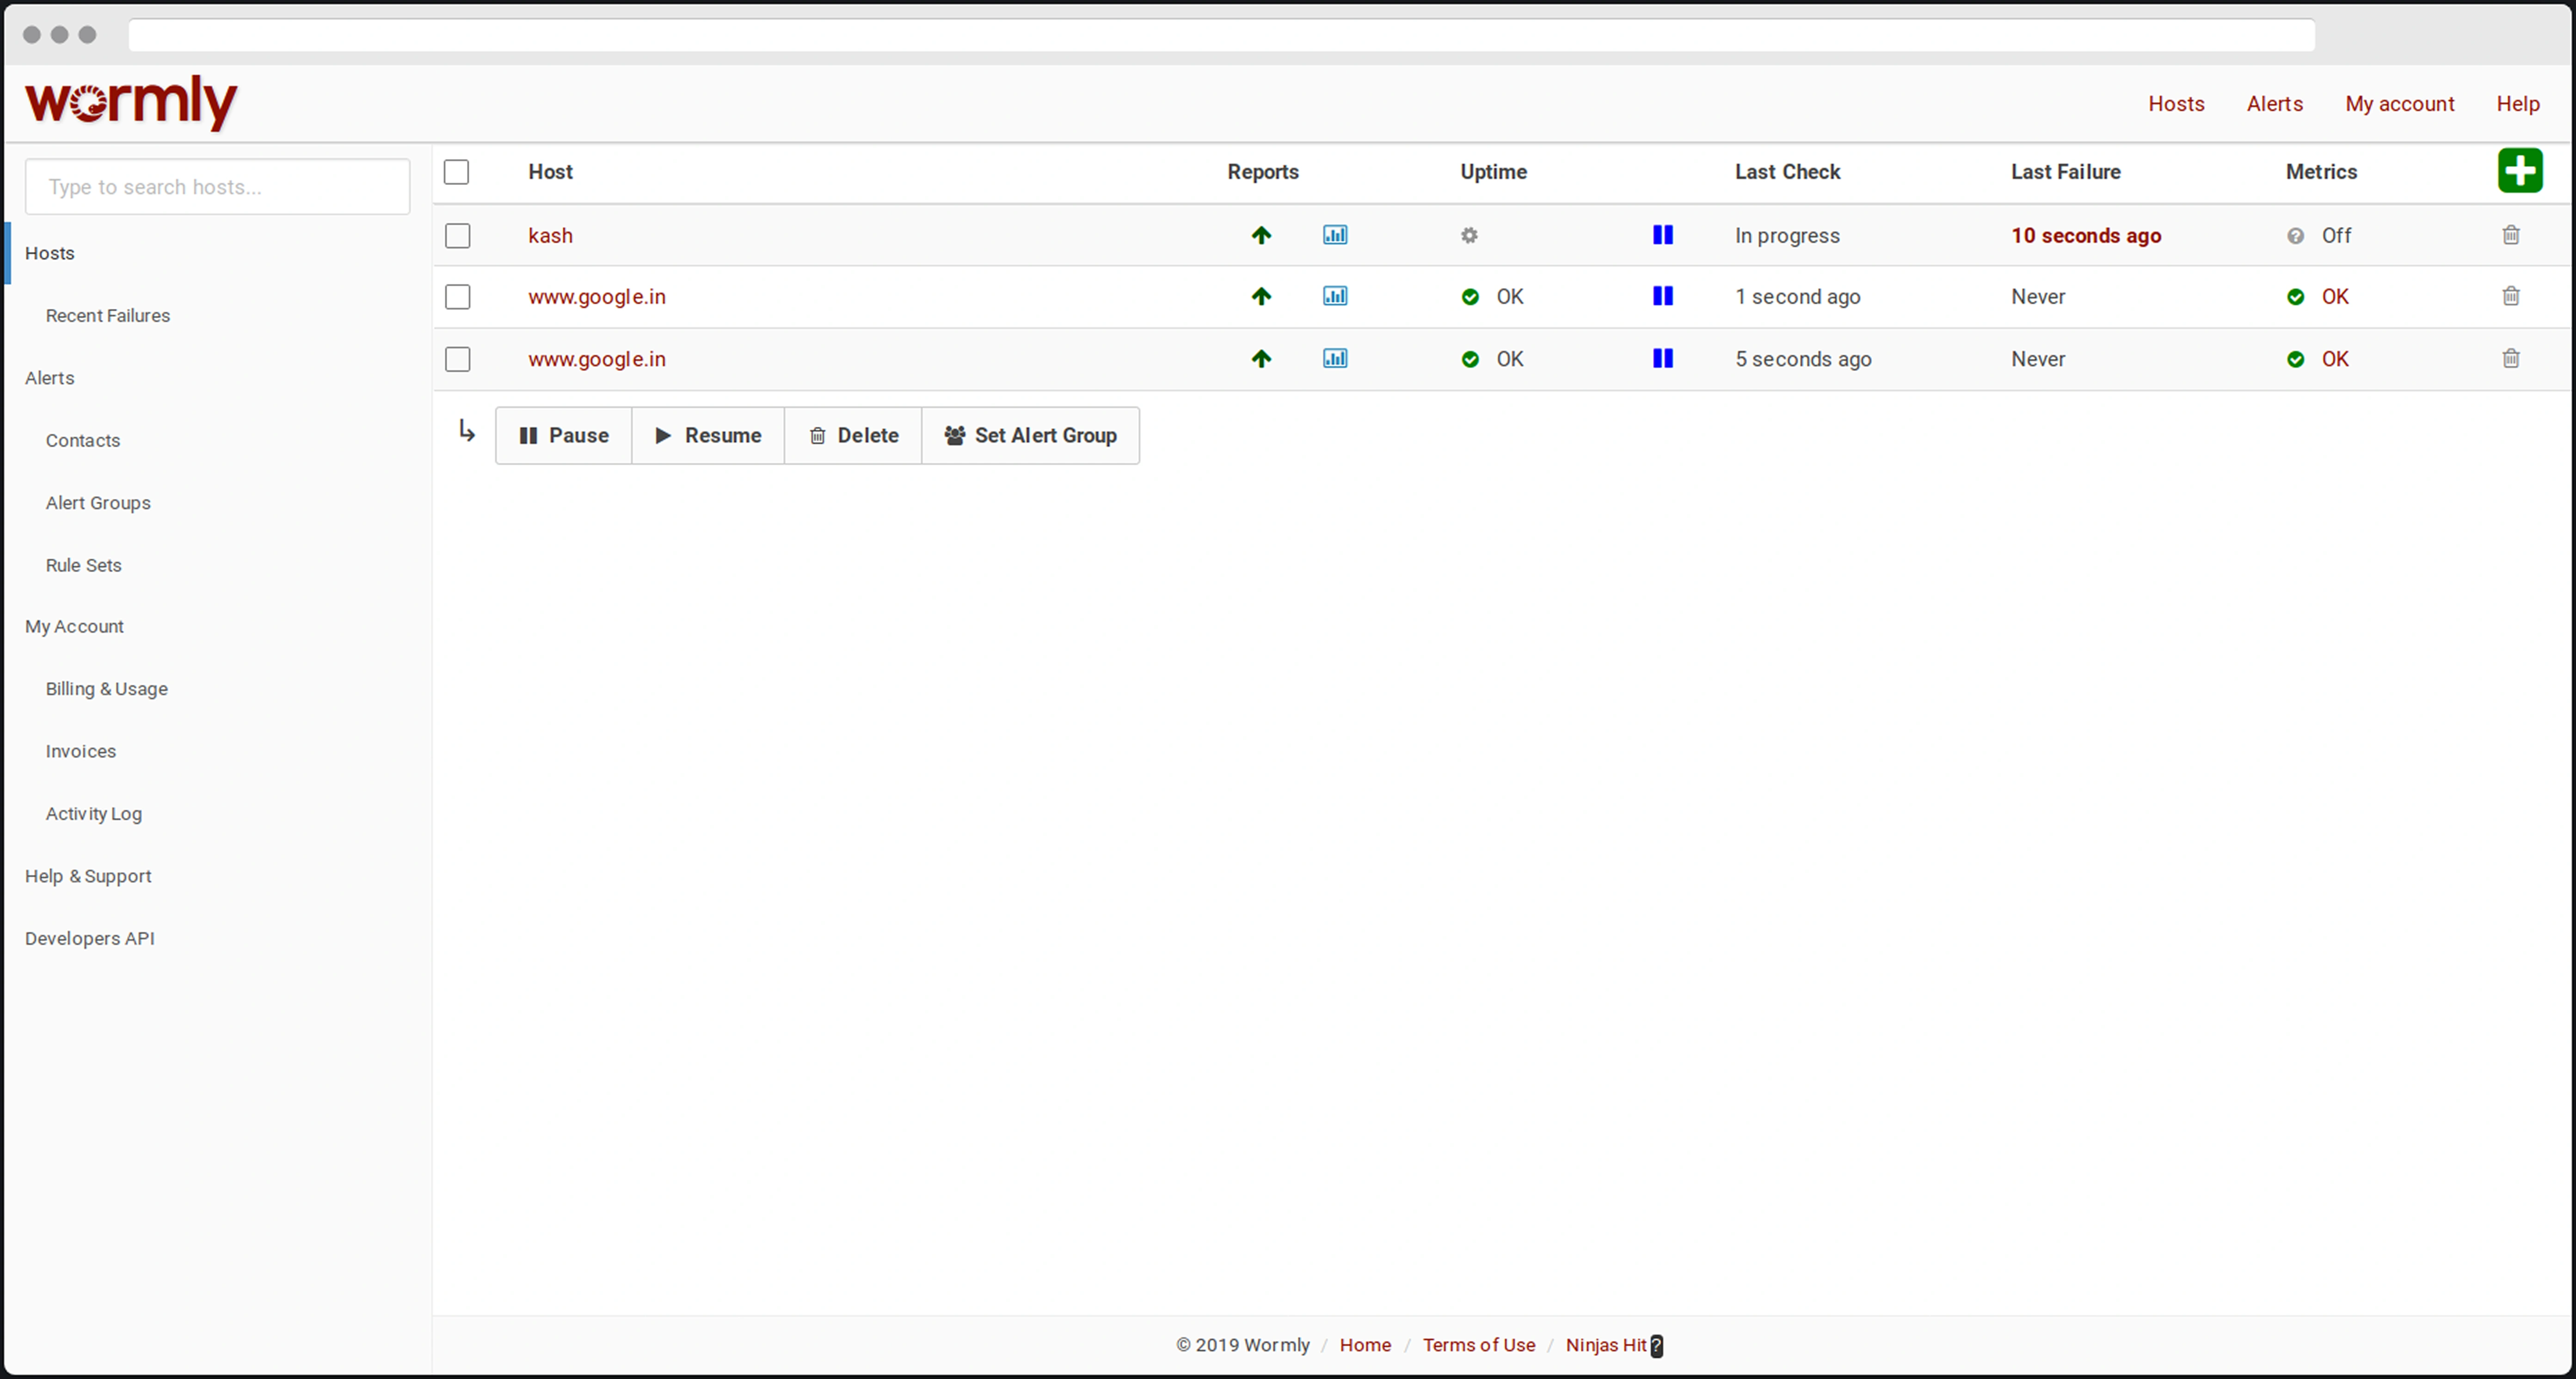Go to My account in the top menu
The image size is (2576, 1379).
pos(2399,104)
